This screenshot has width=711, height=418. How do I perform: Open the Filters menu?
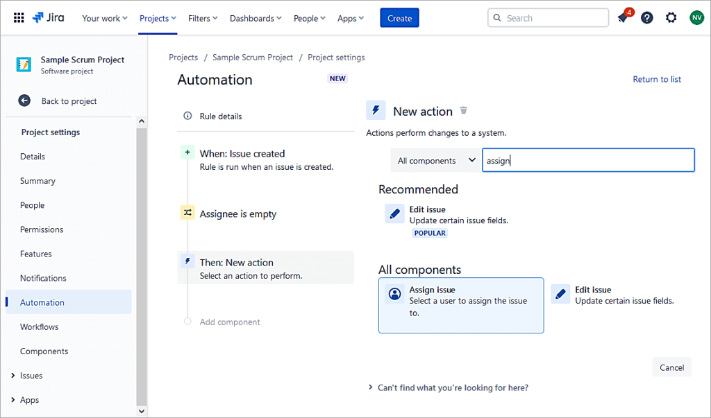coord(202,19)
